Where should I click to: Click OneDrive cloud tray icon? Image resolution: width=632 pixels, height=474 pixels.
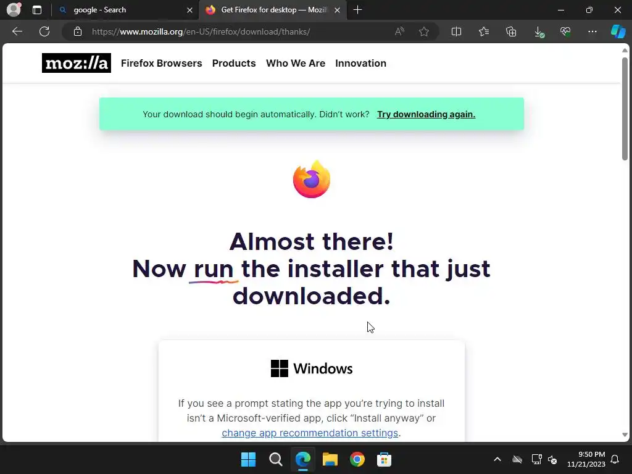517,459
